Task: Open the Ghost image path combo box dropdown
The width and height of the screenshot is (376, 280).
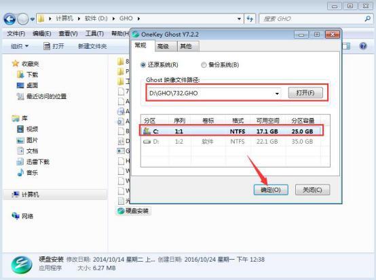Action: 277,93
